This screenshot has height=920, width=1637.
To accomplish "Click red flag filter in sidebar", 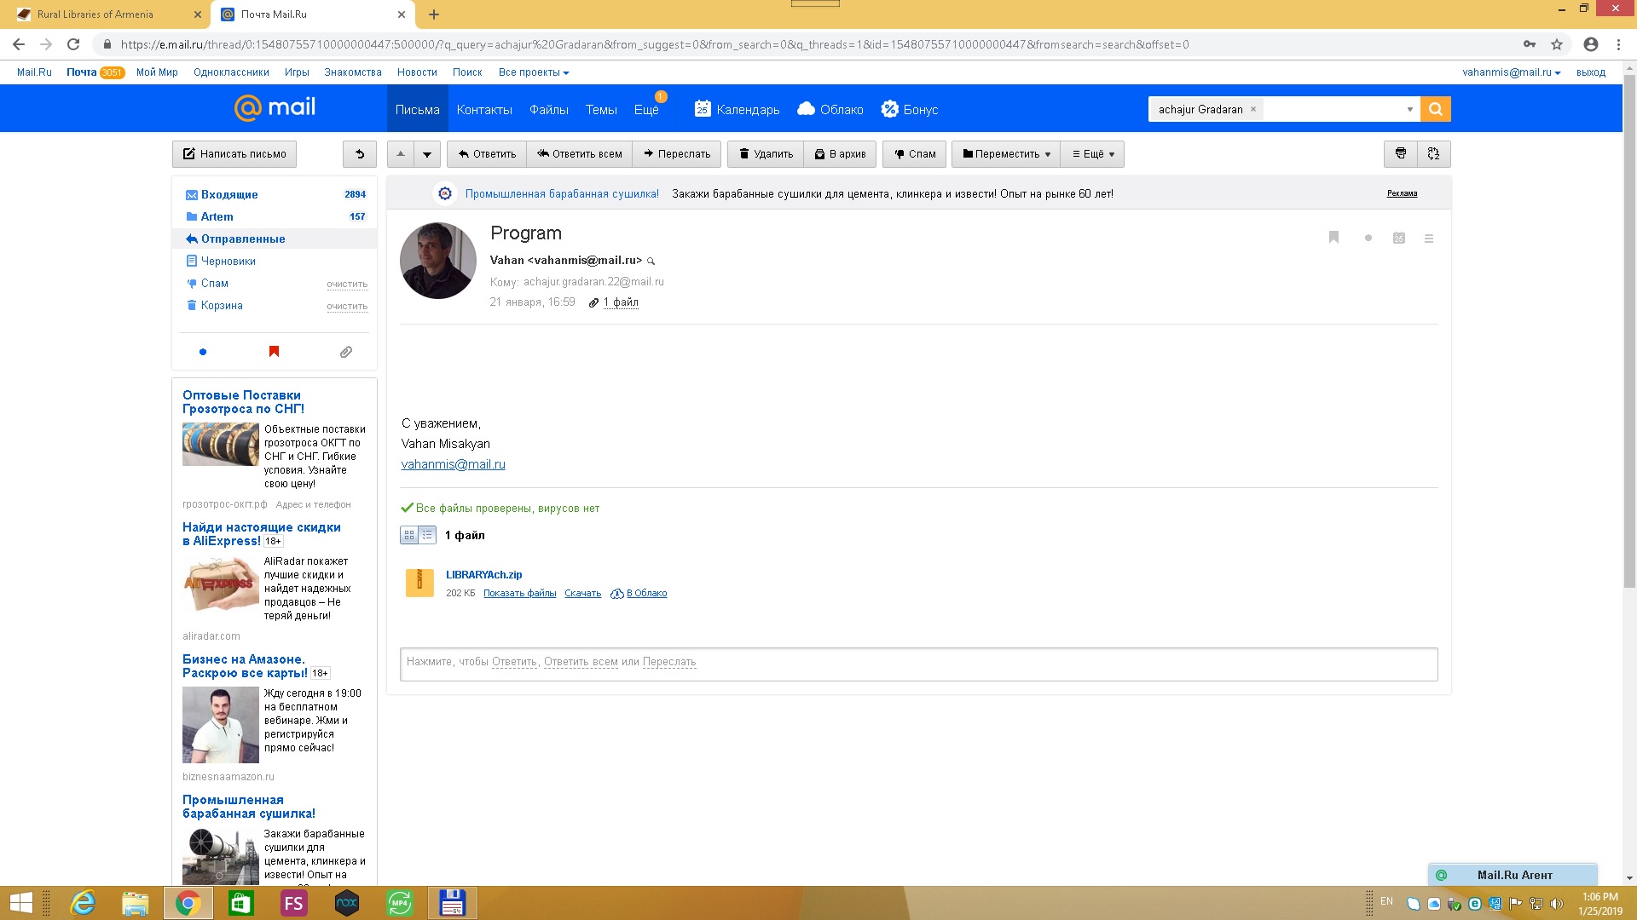I will 274,352.
